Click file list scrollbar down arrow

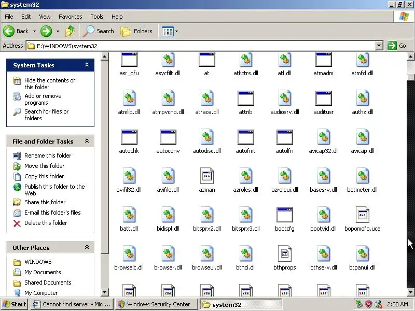coord(410,292)
